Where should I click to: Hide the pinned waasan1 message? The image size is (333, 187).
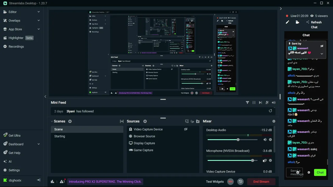[322, 46]
